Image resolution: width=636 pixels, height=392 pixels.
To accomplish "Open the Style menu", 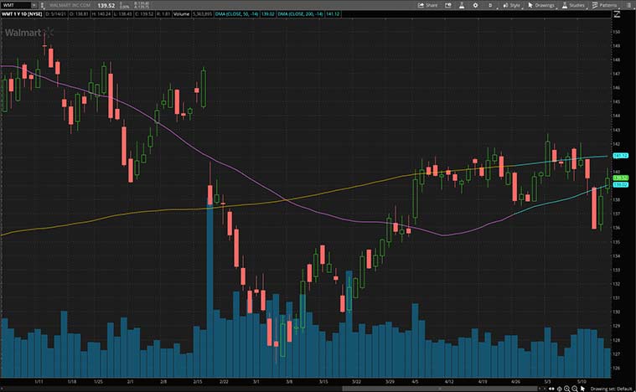I will 511,5.
